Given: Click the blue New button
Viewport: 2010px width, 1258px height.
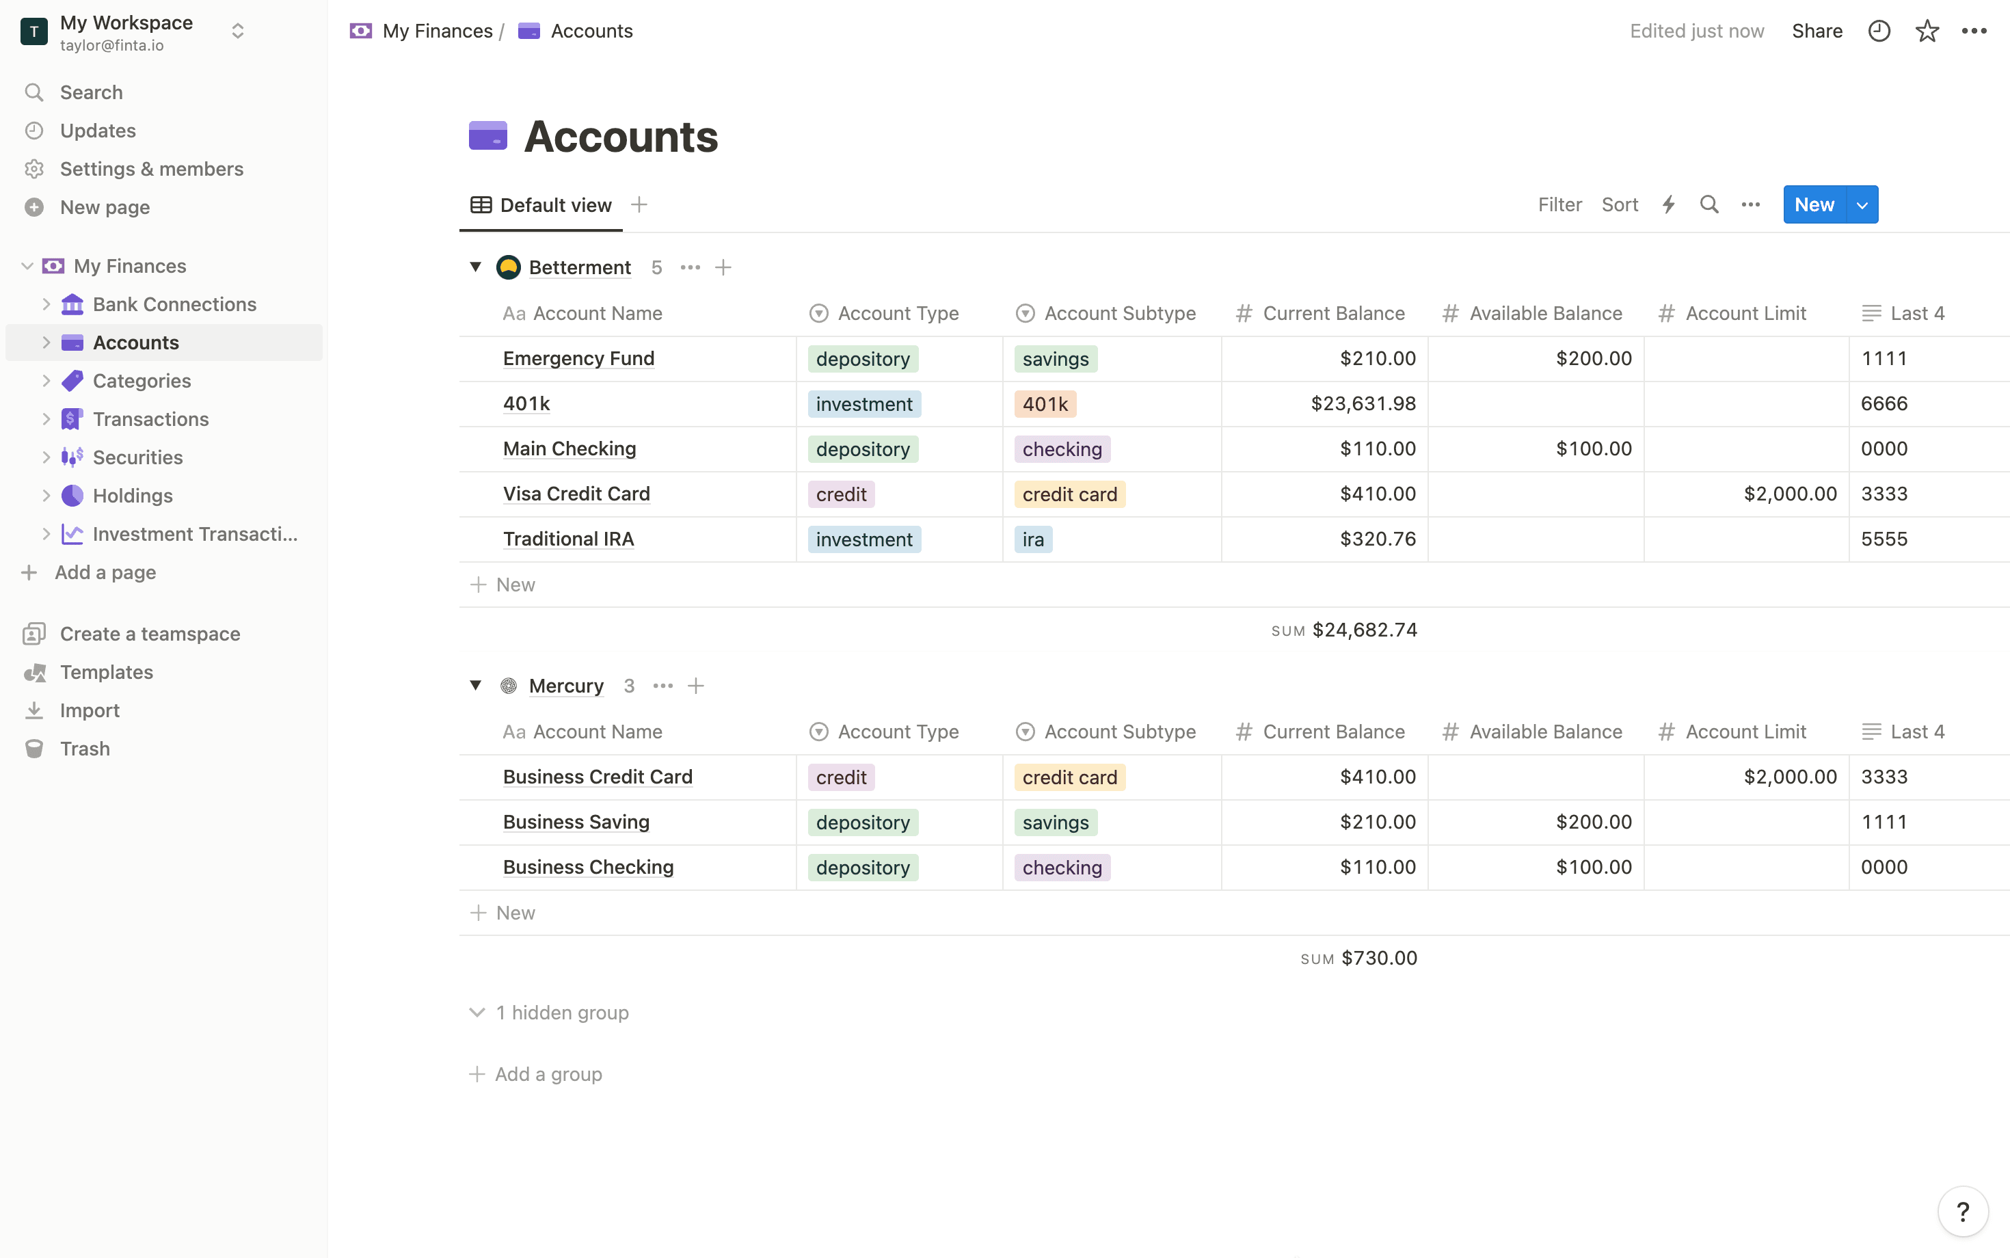Looking at the screenshot, I should pyautogui.click(x=1814, y=204).
